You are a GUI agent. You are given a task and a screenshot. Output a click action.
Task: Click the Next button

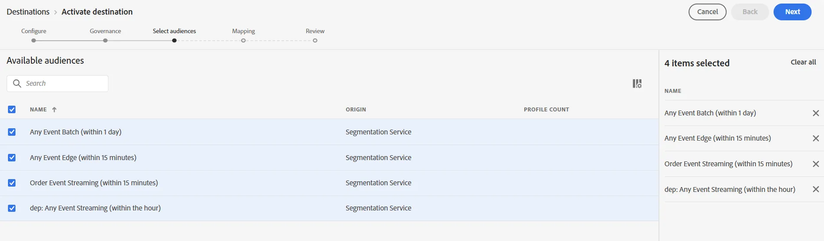point(792,12)
